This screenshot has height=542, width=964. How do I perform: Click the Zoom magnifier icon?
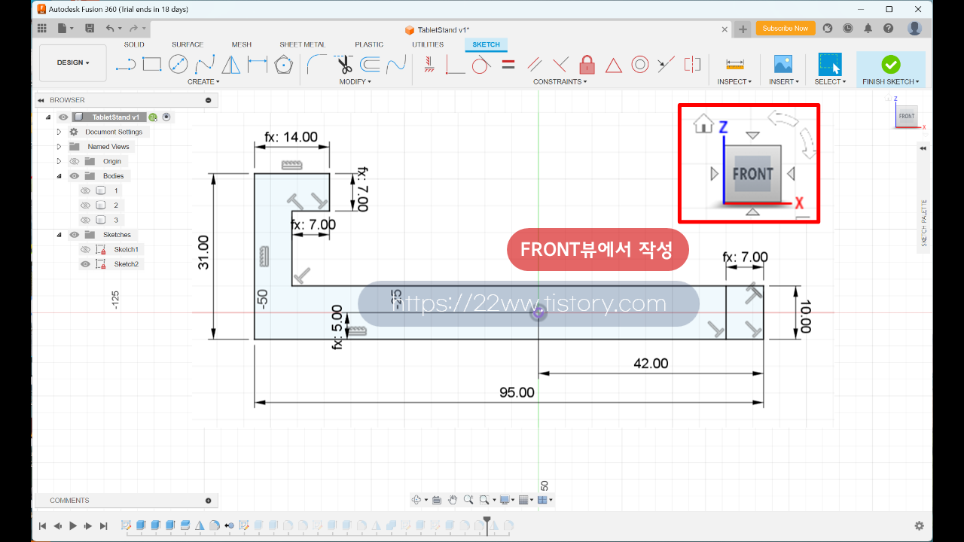(468, 500)
